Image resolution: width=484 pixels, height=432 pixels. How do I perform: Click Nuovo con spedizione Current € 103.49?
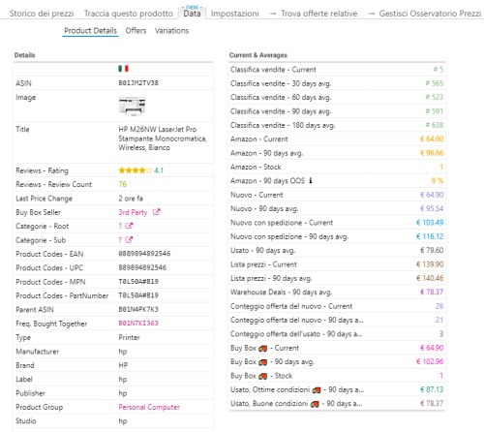(430, 223)
